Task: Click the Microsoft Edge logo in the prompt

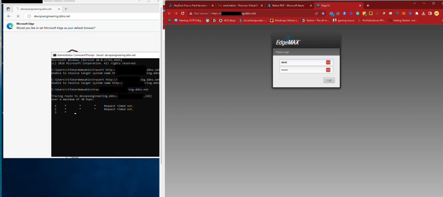Action: [10, 26]
